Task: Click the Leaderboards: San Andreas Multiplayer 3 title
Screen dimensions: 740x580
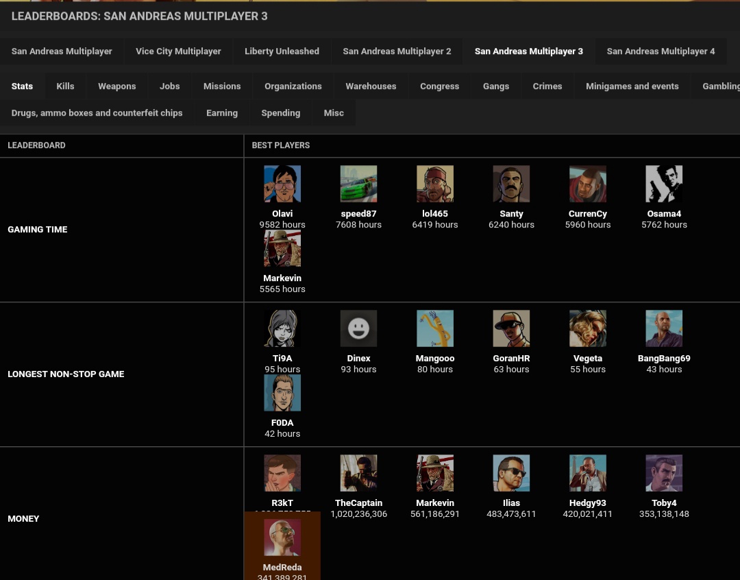Action: (x=139, y=16)
